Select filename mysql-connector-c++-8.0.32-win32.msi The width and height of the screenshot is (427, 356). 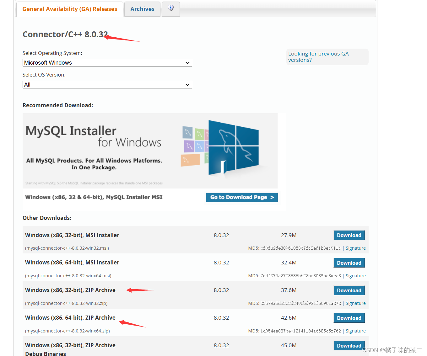pyautogui.click(x=67, y=248)
